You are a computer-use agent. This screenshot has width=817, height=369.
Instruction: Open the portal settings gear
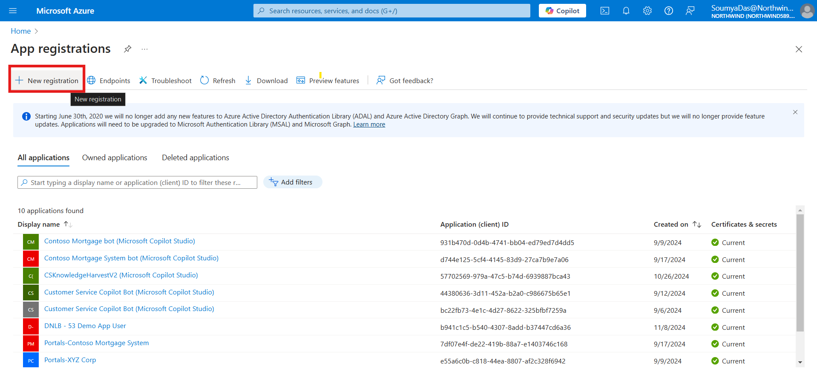click(x=647, y=11)
